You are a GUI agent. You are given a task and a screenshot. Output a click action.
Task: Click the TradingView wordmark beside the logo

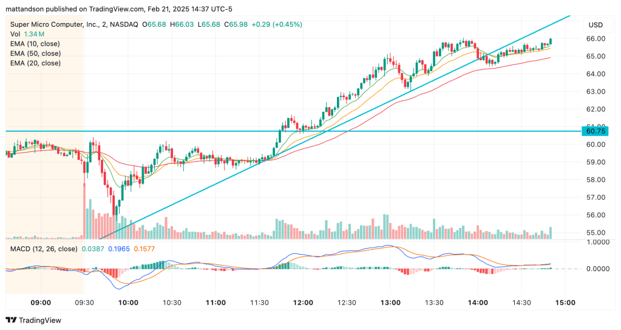pos(42,320)
